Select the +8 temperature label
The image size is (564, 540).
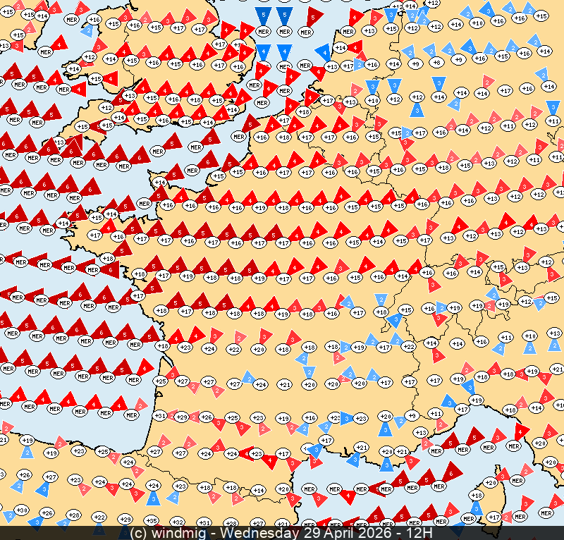(436, 63)
